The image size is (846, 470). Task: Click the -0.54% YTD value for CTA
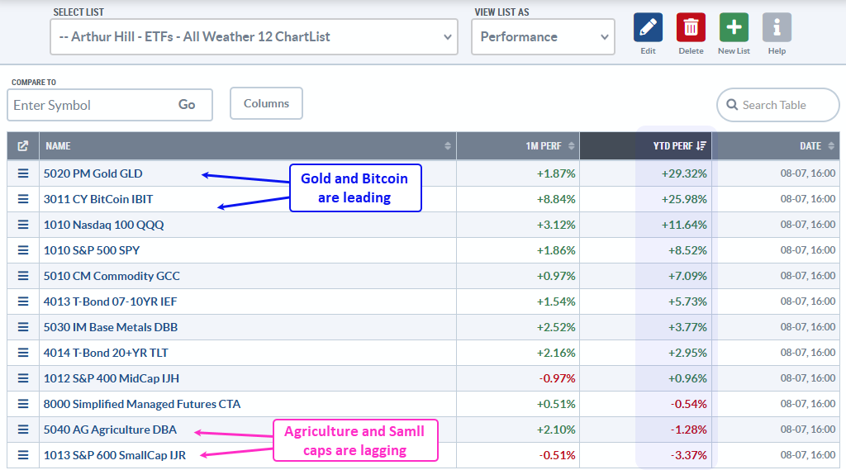point(688,404)
